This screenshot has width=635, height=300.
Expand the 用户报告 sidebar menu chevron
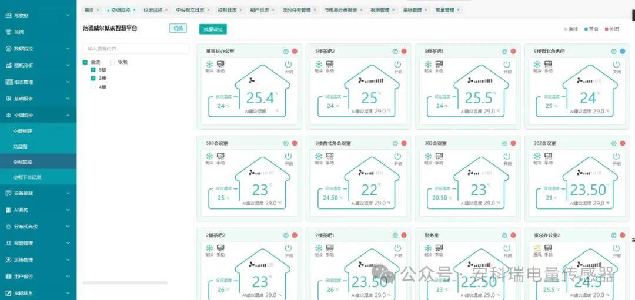[x=68, y=277]
